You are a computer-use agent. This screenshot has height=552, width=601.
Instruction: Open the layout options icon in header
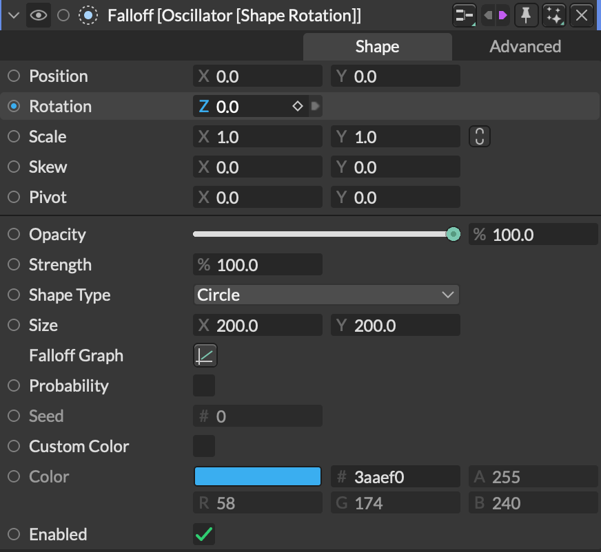[x=465, y=15]
